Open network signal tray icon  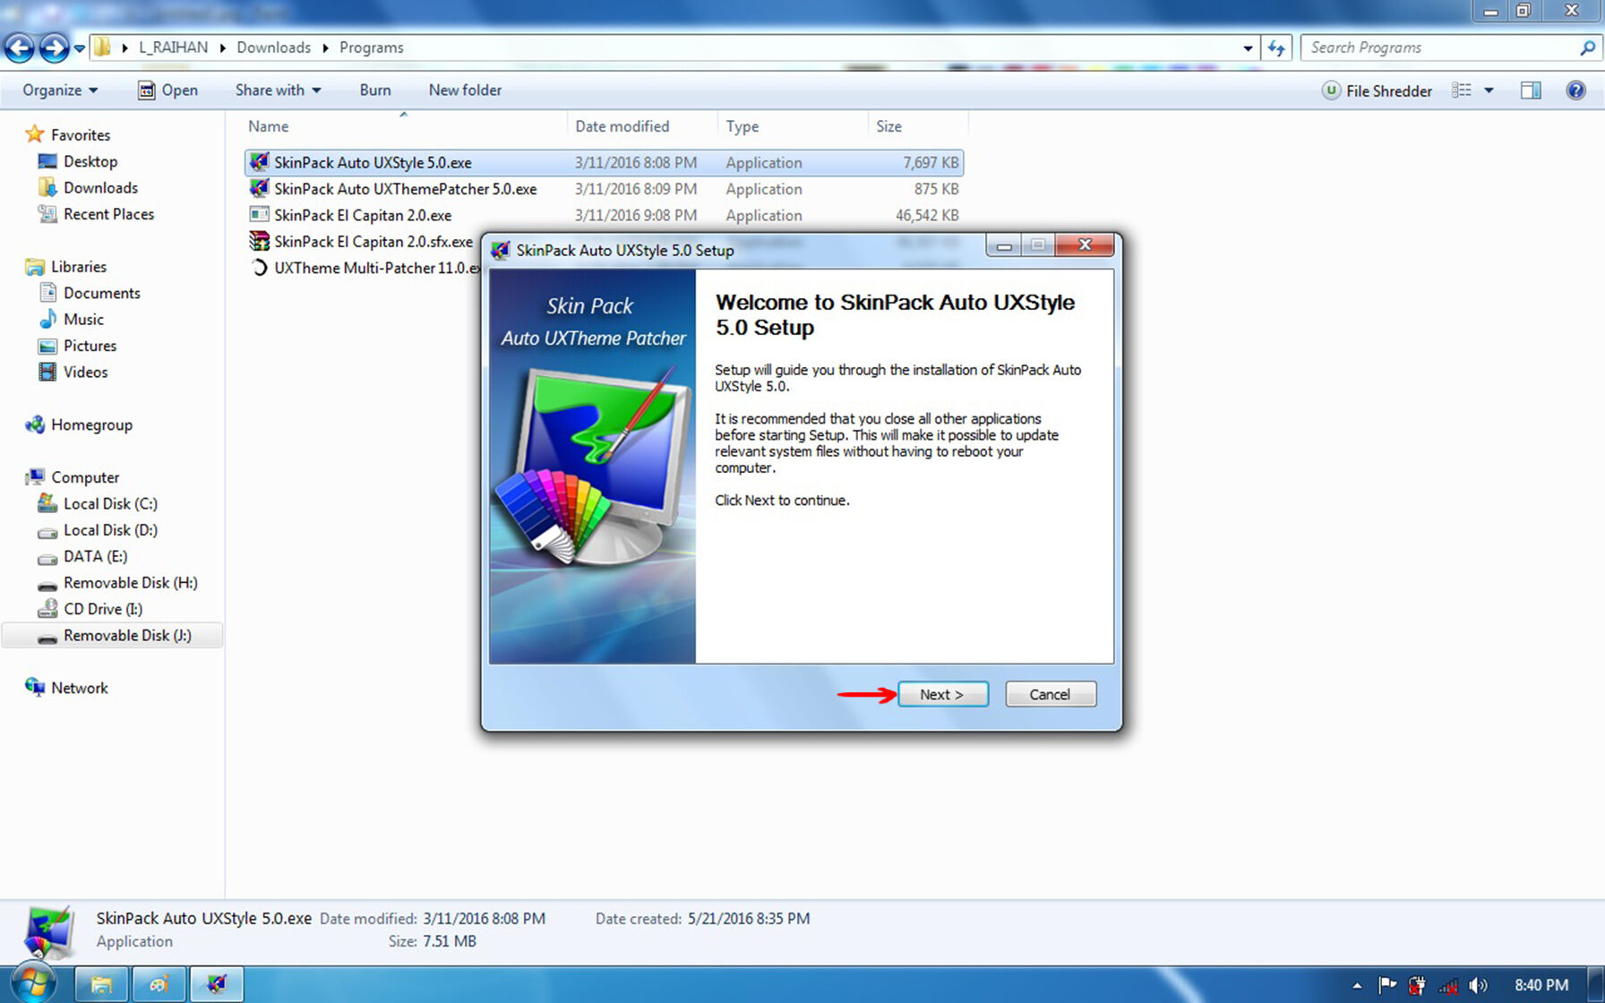click(x=1448, y=986)
